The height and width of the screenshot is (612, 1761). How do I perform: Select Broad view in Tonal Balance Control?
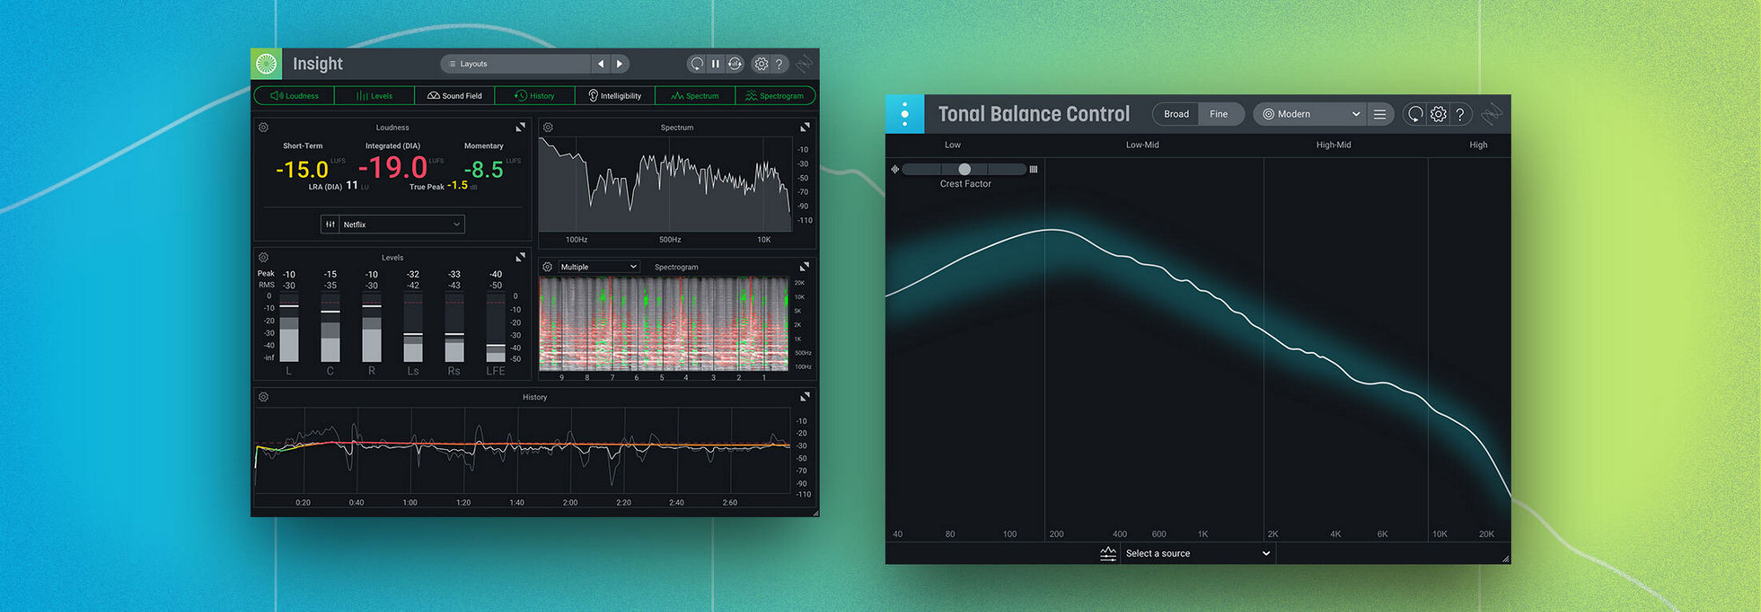pos(1176,114)
